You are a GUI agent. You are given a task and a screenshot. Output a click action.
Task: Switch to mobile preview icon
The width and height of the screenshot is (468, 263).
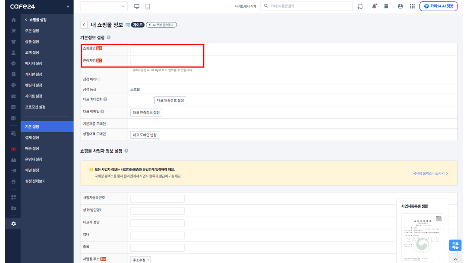(x=148, y=6)
